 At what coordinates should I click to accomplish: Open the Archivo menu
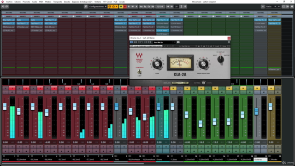coord(9,2)
